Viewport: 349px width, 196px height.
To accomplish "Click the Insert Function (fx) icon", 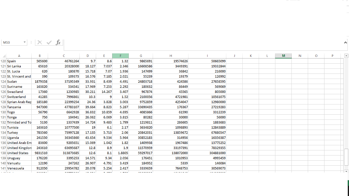I will click(58, 42).
